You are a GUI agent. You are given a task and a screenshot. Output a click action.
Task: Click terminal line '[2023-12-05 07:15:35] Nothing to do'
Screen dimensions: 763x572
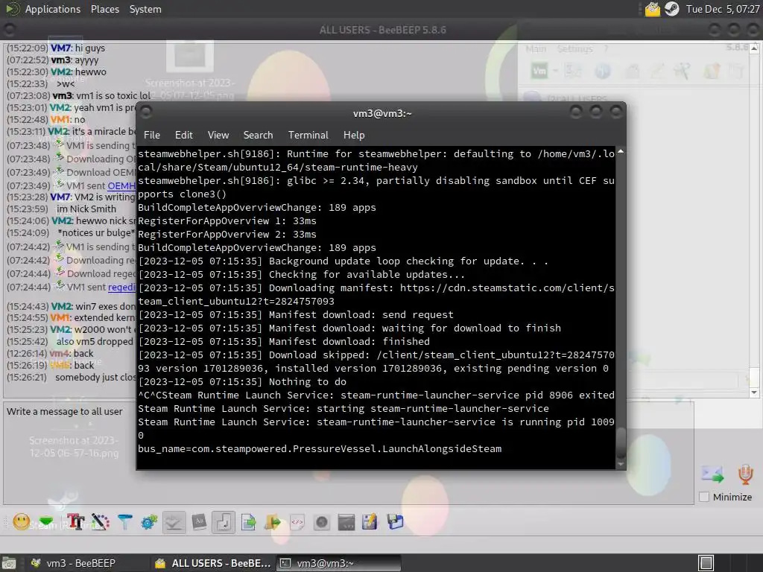pyautogui.click(x=242, y=382)
